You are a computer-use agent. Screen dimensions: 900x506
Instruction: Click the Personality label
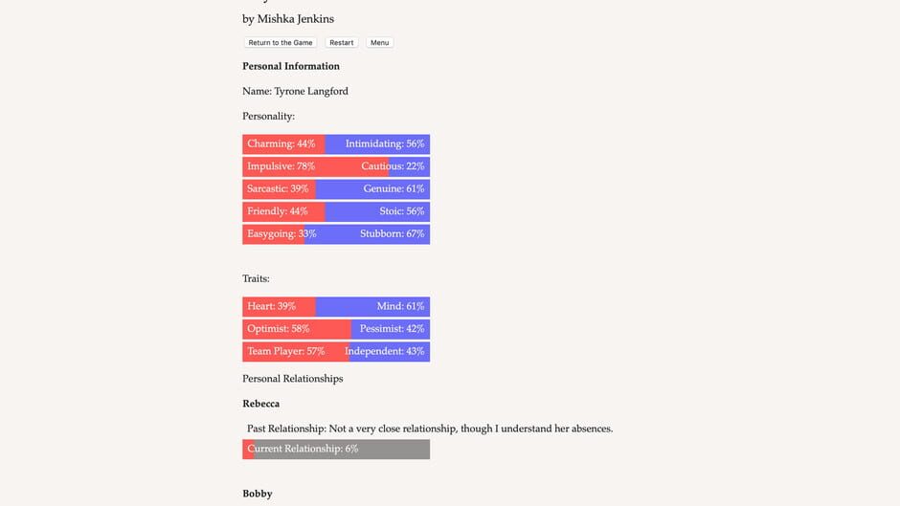(269, 117)
